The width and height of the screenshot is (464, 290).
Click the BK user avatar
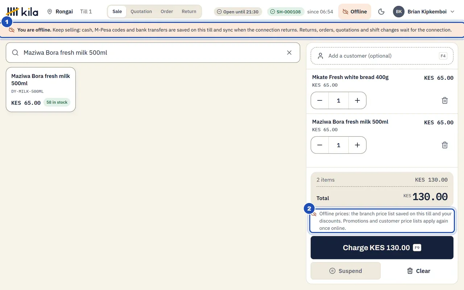pos(399,12)
